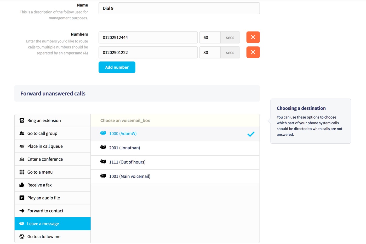
Task: Click the number field with 01202912444
Action: click(148, 38)
